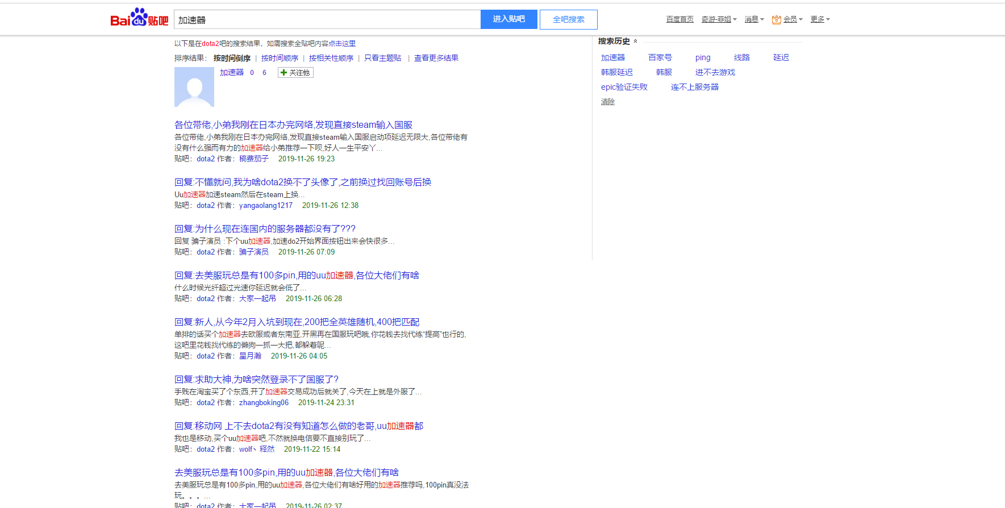Click the 加速器 user avatar thumbnail
The height and width of the screenshot is (508, 1005).
[x=194, y=87]
